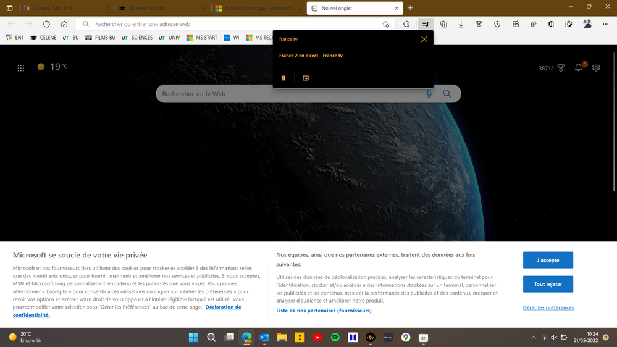Screen dimensions: 617x347
Task: Focus the address bar search field
Action: click(236, 24)
